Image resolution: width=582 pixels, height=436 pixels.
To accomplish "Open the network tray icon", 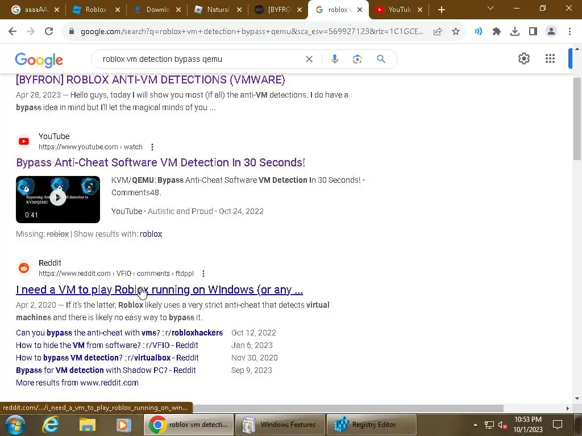I will tap(489, 425).
